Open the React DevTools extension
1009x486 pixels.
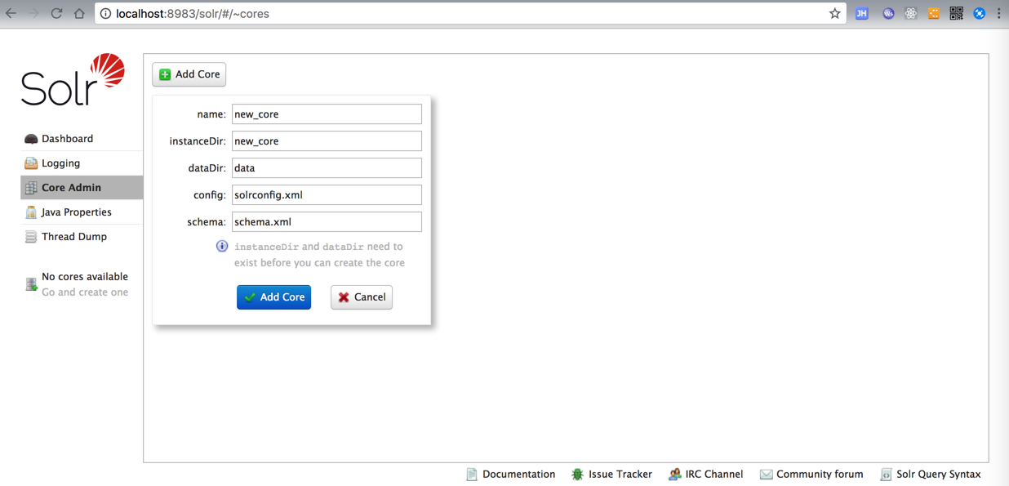911,14
